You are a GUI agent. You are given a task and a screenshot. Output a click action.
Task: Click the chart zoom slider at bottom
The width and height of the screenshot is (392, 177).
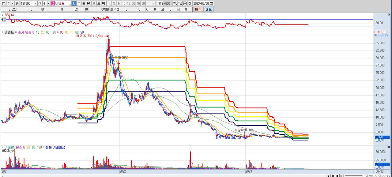tap(354, 175)
